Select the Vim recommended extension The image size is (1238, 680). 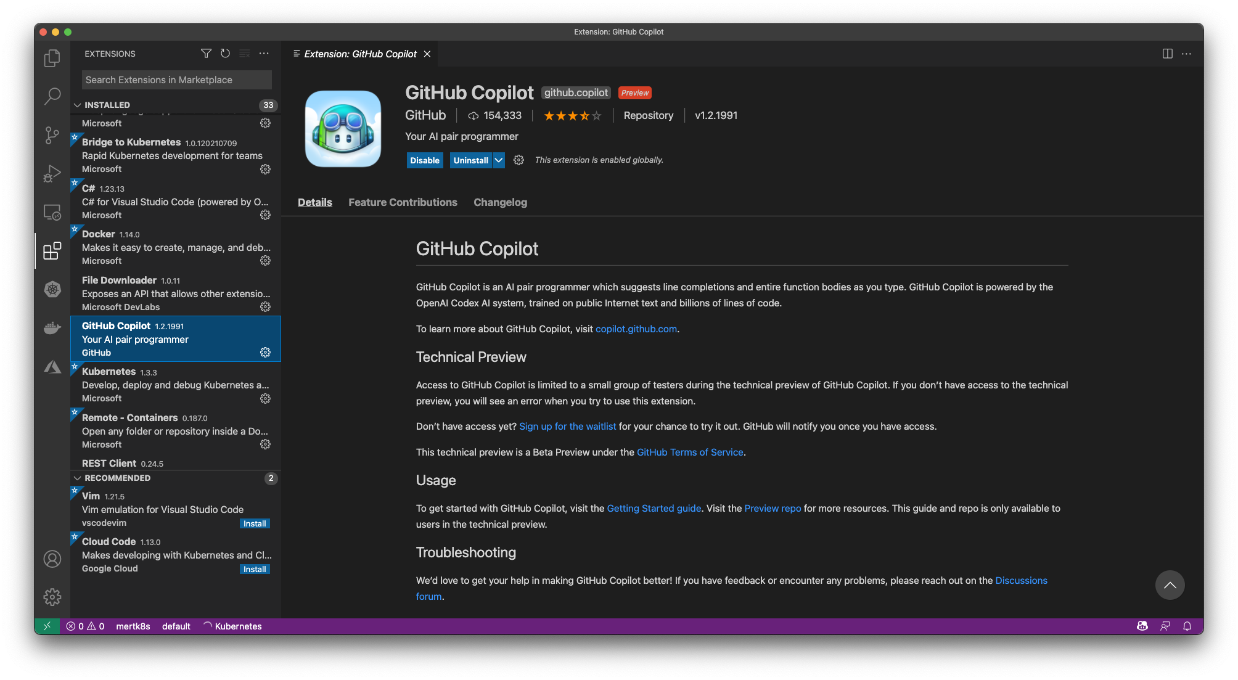(176, 509)
